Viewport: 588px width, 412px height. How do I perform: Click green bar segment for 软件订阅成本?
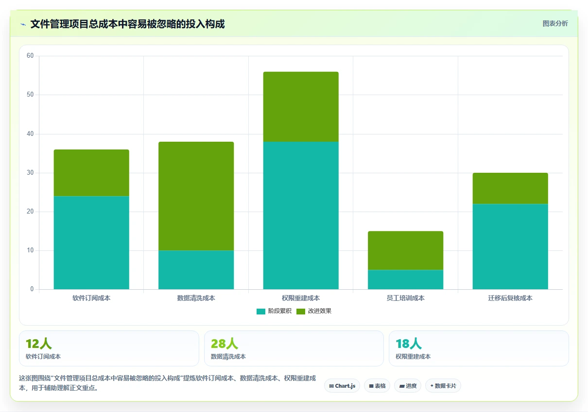coord(91,173)
